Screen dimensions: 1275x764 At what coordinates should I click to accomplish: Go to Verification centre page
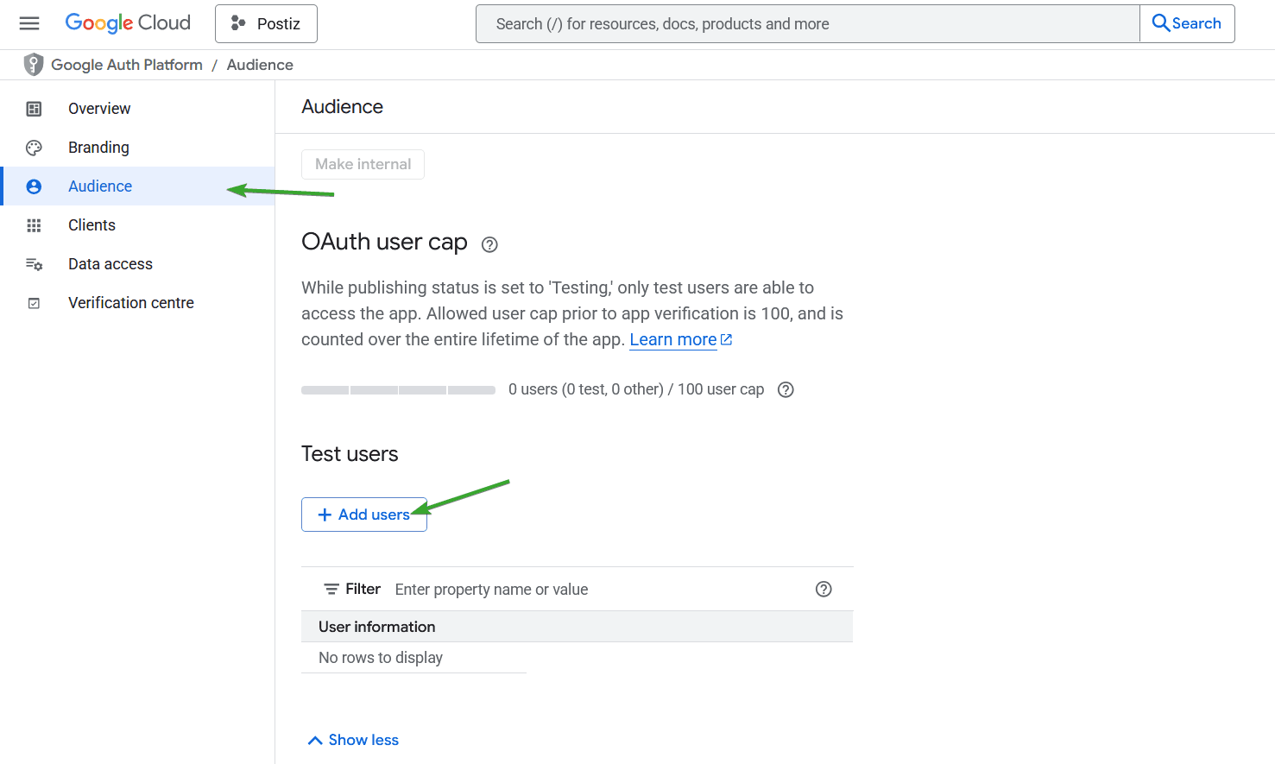131,303
